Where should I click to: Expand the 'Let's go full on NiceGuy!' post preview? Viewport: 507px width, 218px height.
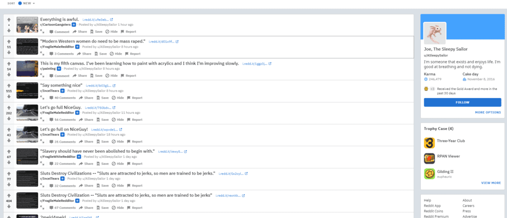(x=43, y=142)
